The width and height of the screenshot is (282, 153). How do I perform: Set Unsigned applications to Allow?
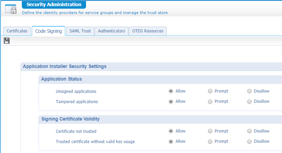click(x=171, y=91)
